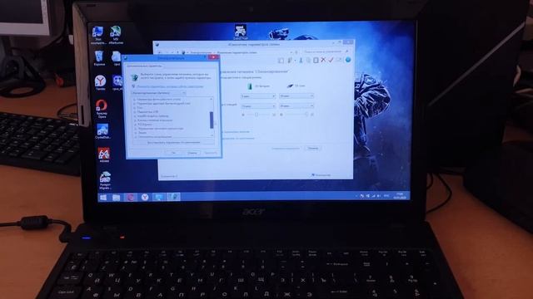Open sleep plugged in dropdown

pyautogui.click(x=296, y=106)
